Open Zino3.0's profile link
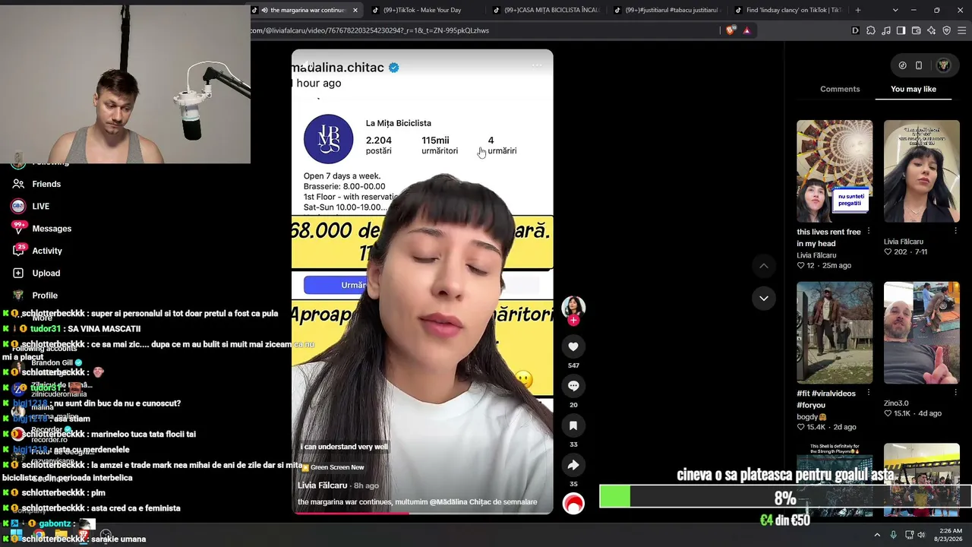 pos(896,403)
